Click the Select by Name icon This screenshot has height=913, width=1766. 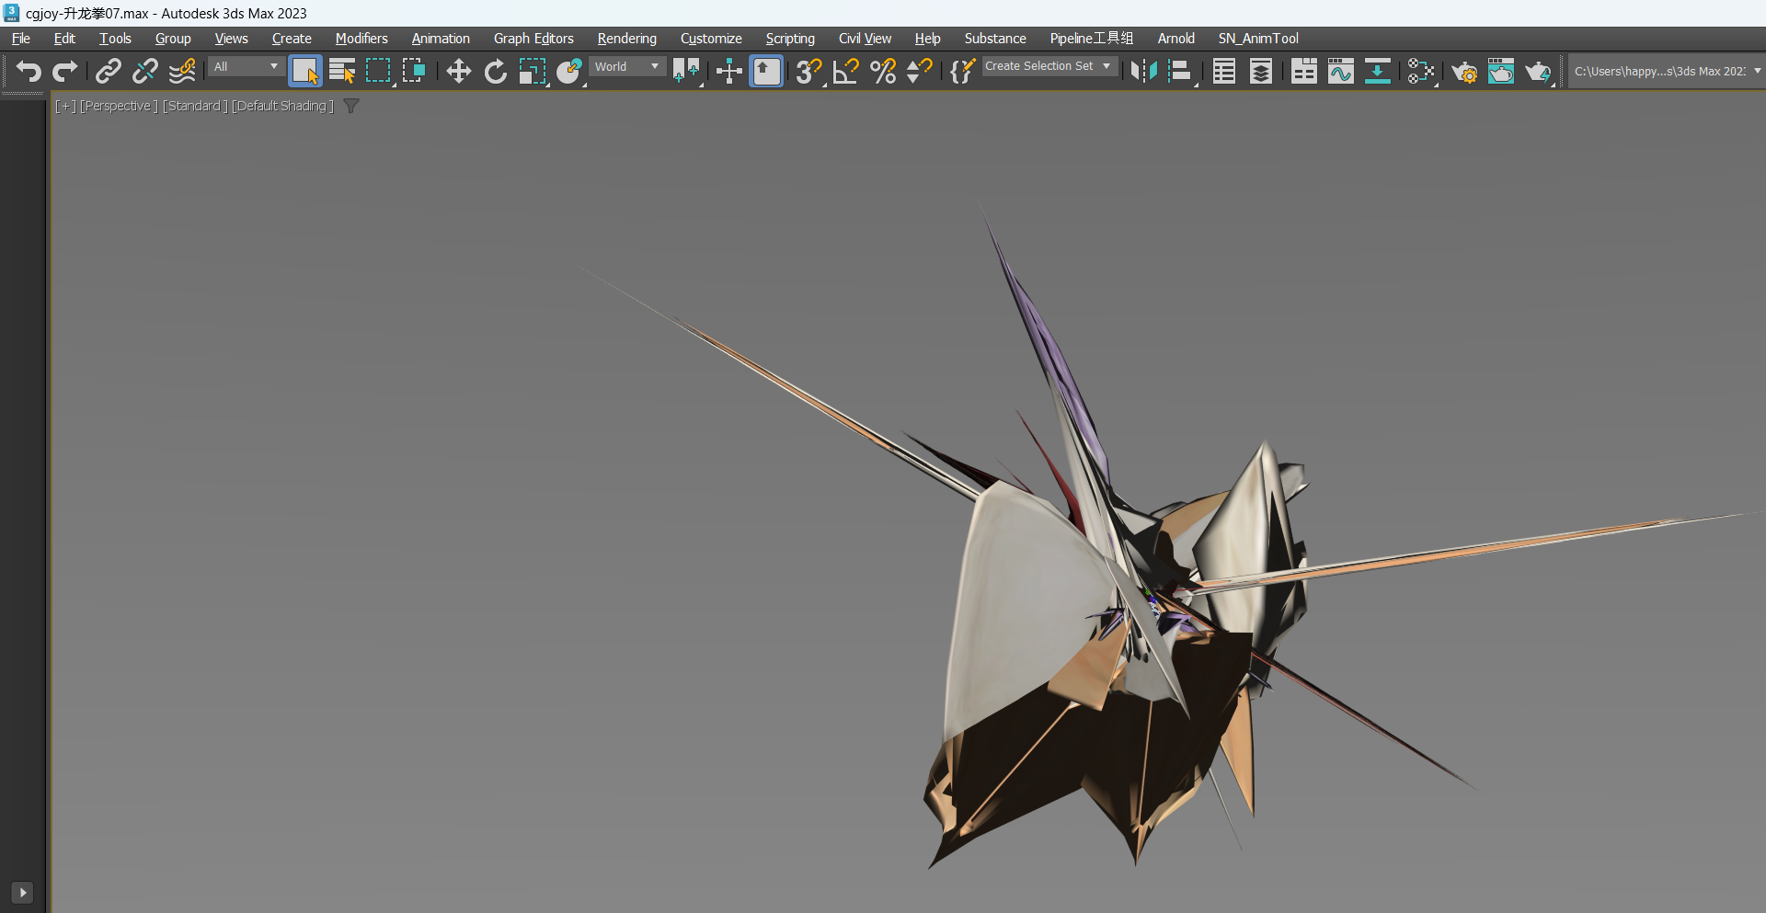pyautogui.click(x=342, y=71)
